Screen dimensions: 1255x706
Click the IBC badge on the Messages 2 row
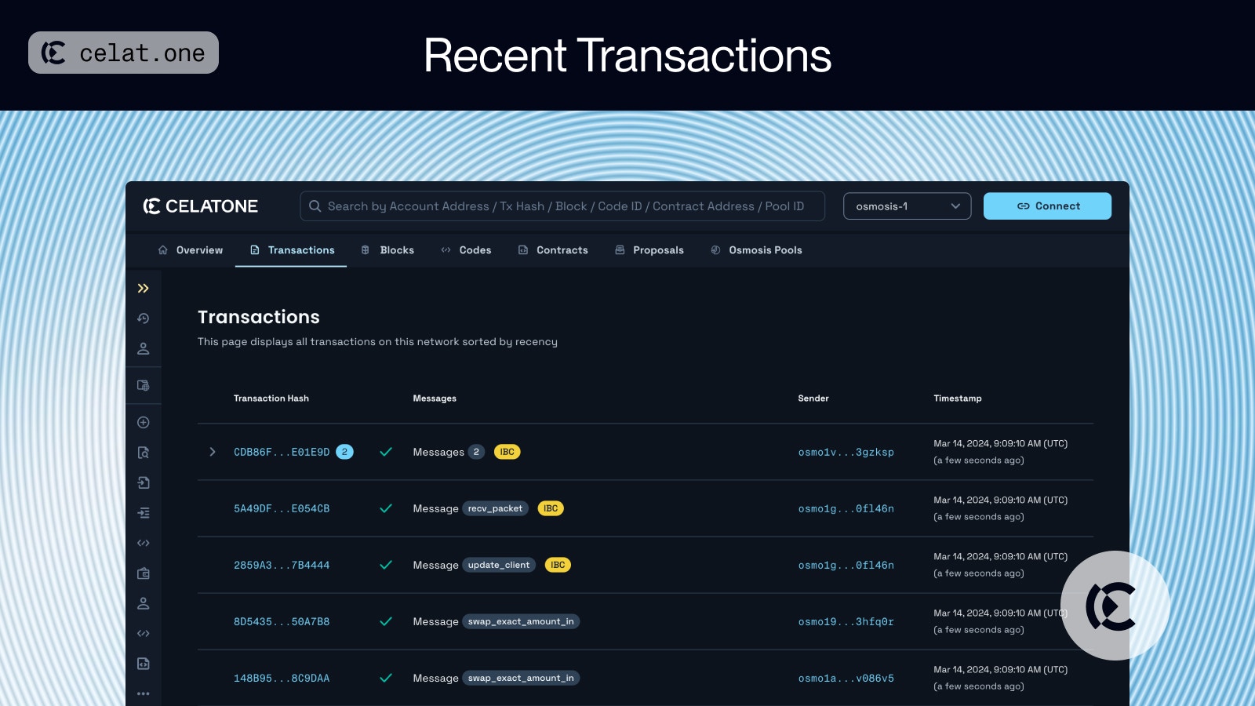(507, 452)
